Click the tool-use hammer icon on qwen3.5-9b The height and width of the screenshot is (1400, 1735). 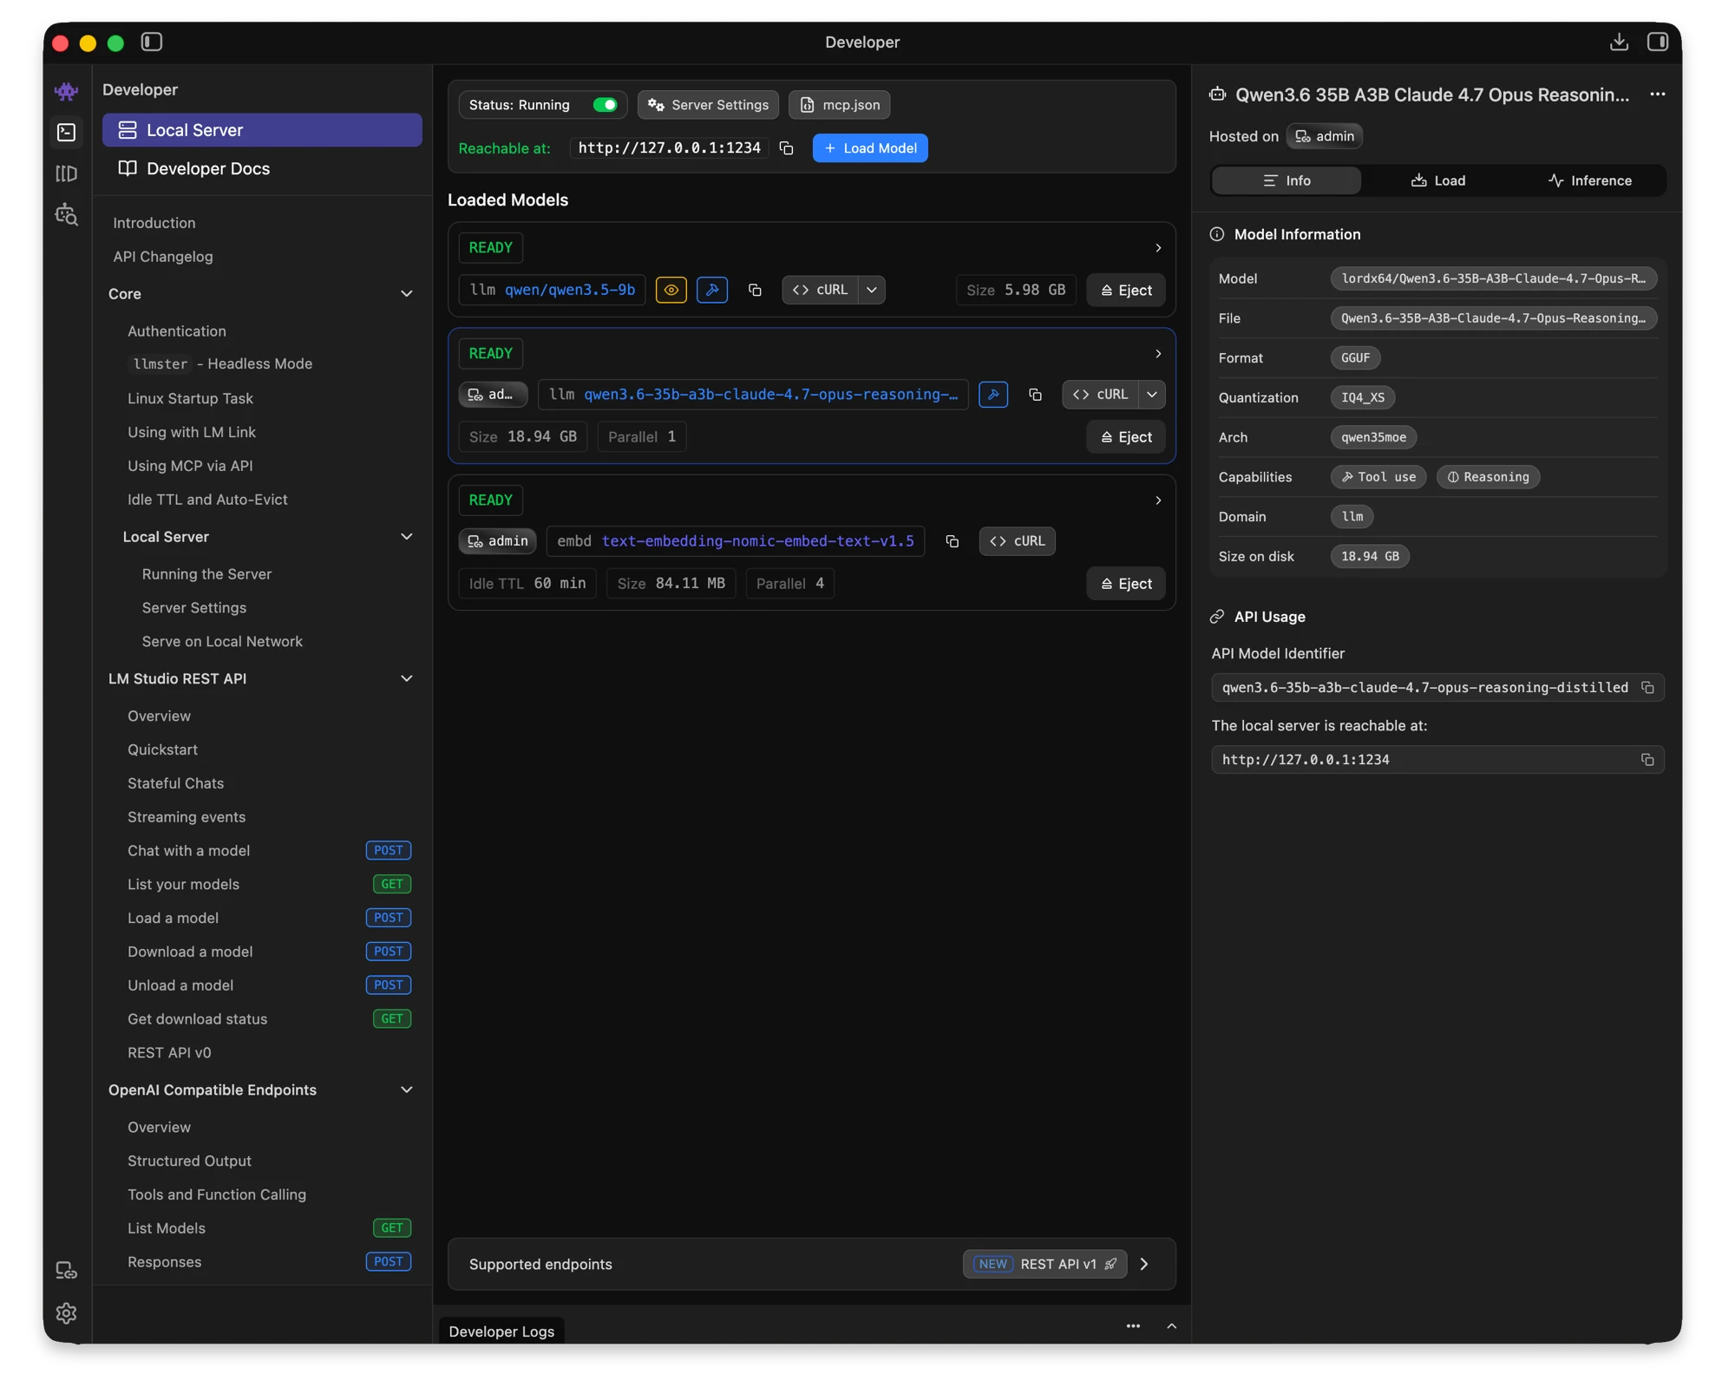coord(712,290)
